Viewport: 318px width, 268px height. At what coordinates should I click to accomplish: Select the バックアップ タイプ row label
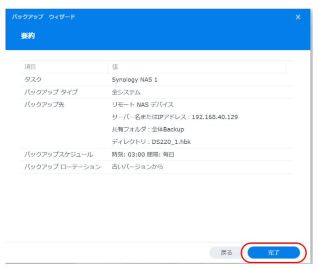[x=51, y=92]
